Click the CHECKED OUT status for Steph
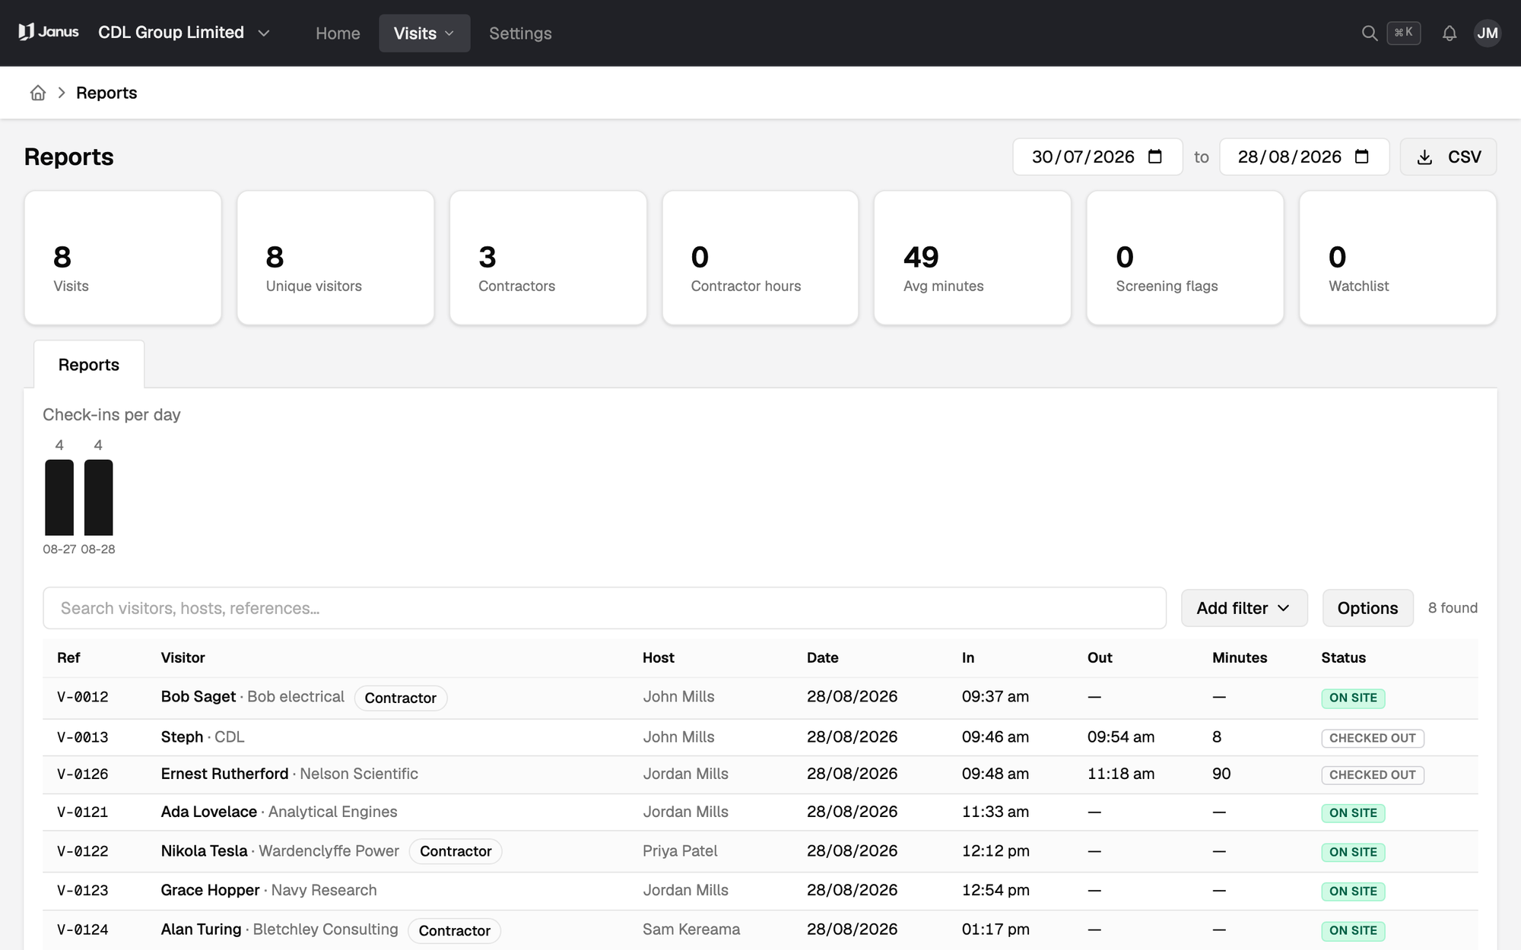 pyautogui.click(x=1372, y=738)
